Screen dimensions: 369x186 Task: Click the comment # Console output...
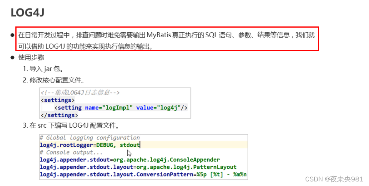71,152
